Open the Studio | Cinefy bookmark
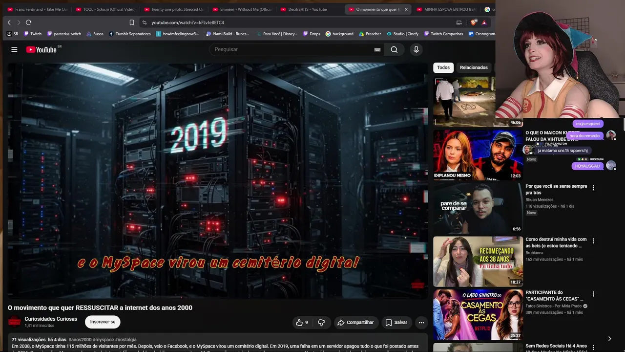This screenshot has height=352, width=625. coord(402,34)
